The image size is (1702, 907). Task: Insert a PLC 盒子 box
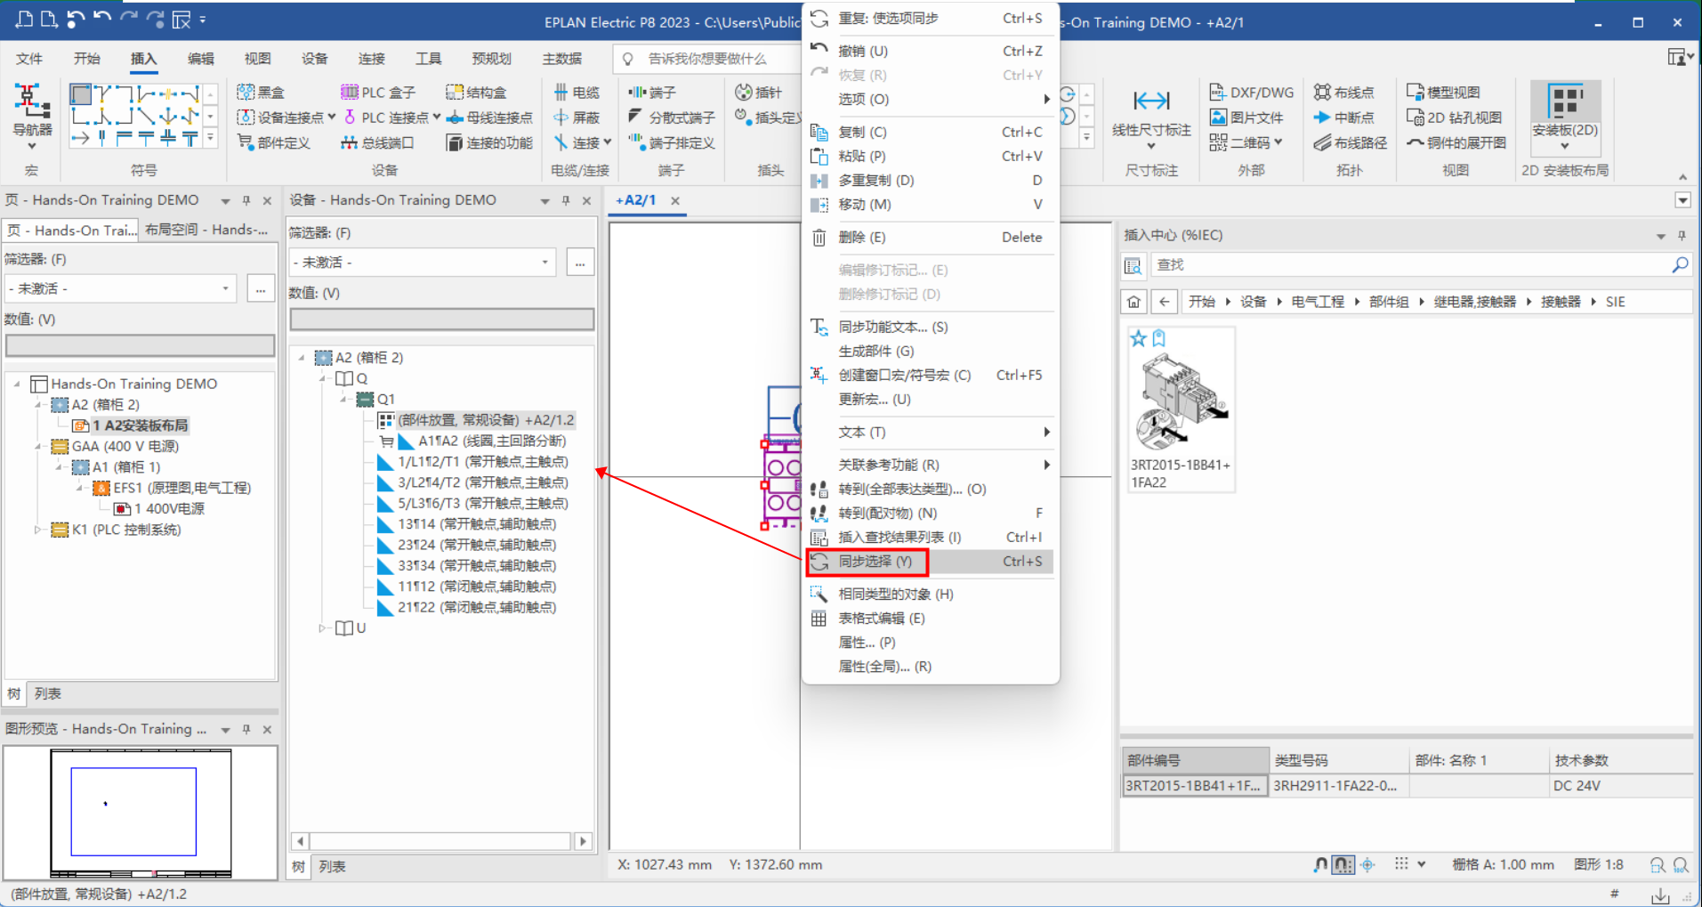click(378, 93)
